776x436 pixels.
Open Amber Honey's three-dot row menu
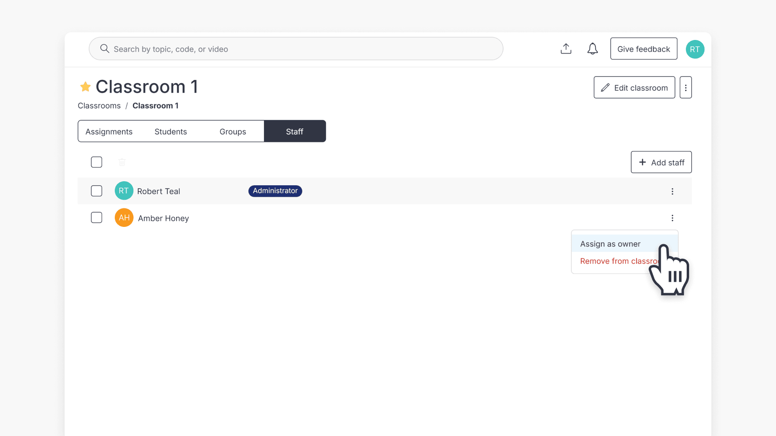pyautogui.click(x=672, y=218)
